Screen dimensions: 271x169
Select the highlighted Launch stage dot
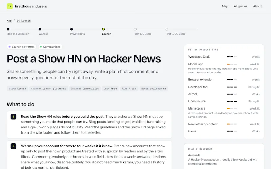point(103,29)
